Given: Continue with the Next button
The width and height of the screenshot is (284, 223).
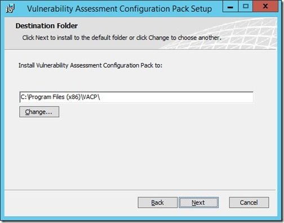Looking at the screenshot, I should (198, 203).
